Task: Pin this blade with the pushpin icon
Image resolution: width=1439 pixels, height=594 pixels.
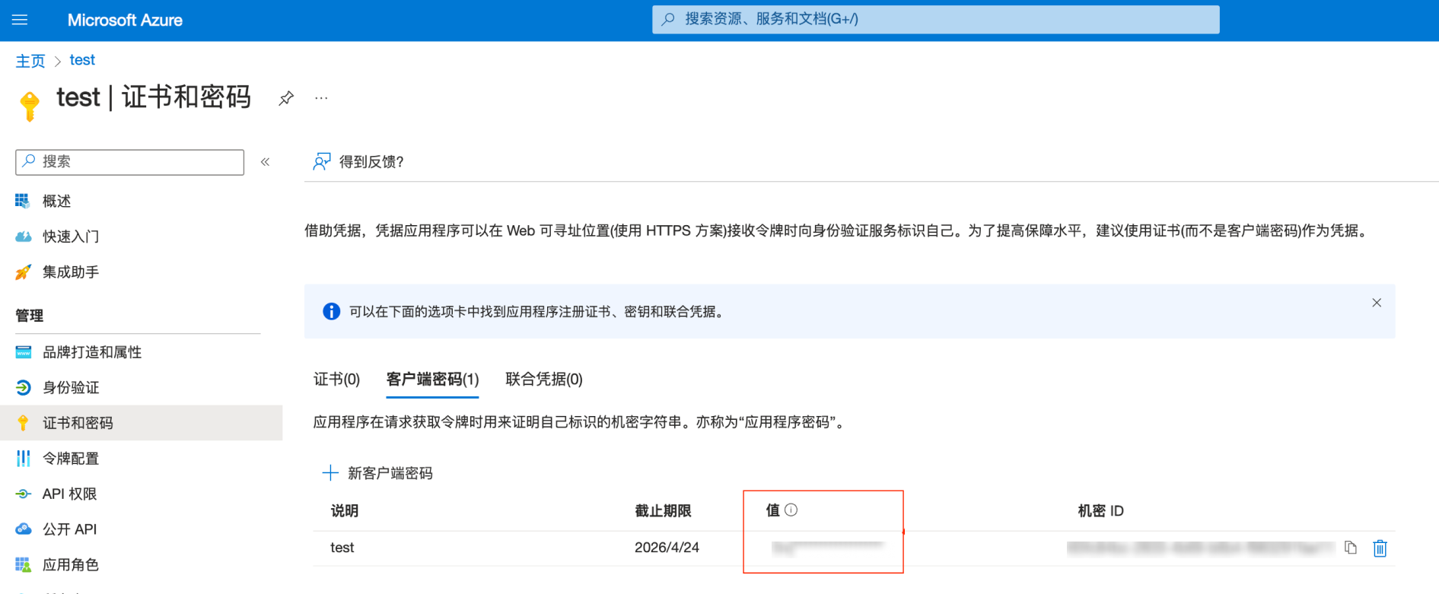Action: point(286,98)
